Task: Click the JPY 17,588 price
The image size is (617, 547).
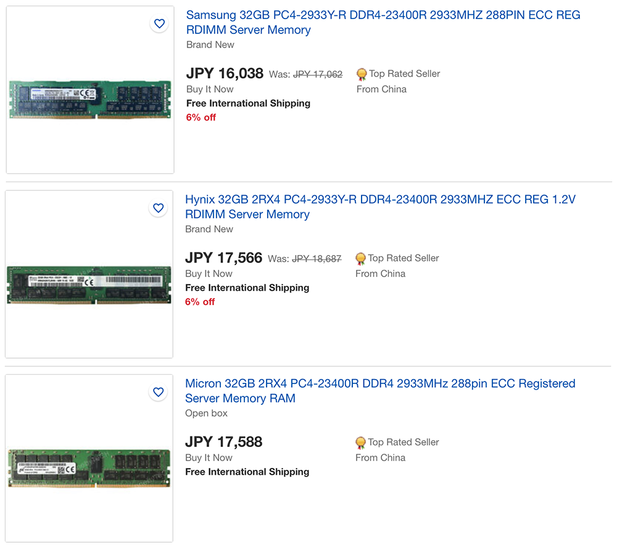Action: click(223, 442)
